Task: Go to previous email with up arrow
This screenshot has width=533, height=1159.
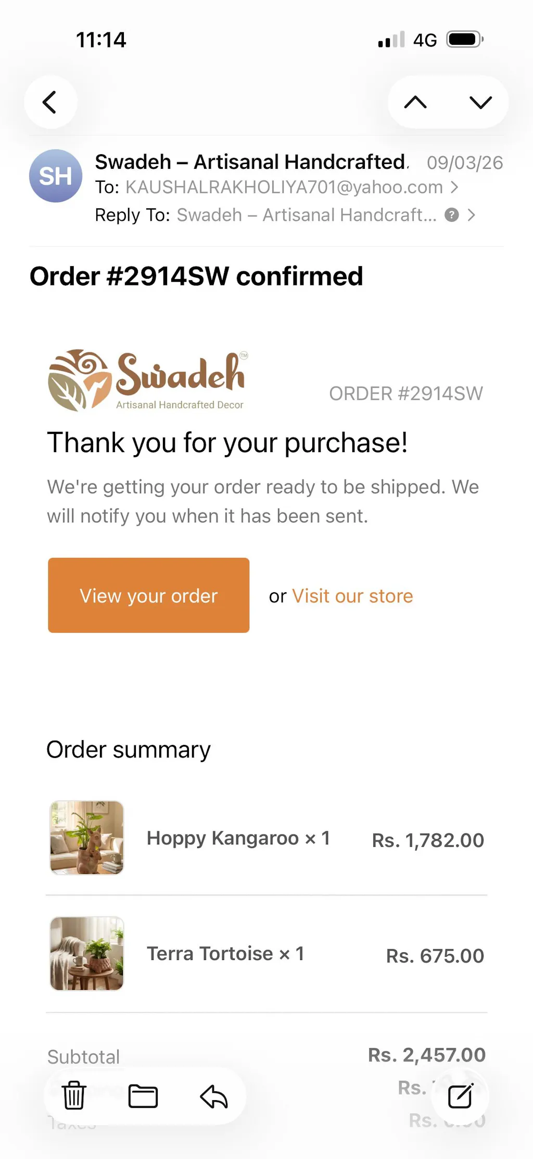Action: (415, 102)
